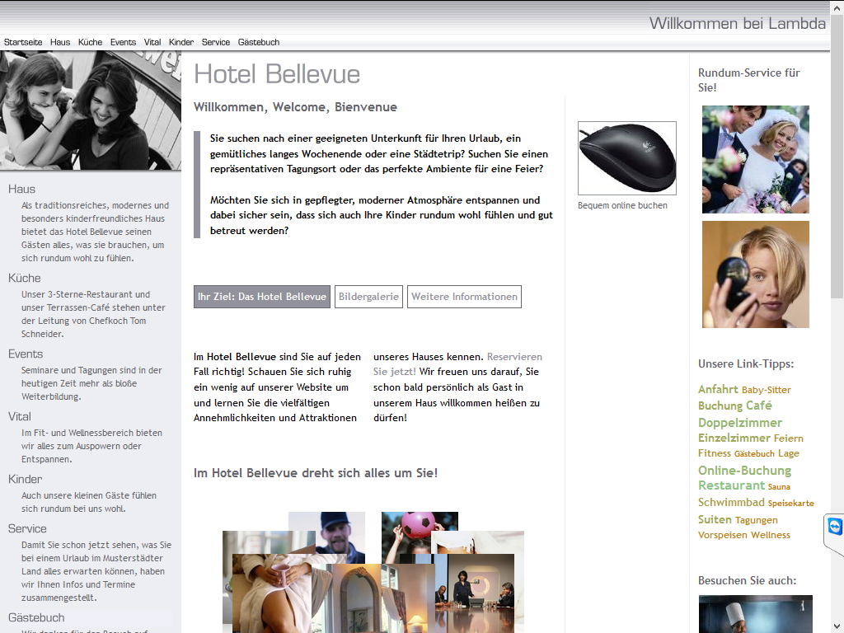Click the Schwimmbad tag link
Viewport: 844px width, 633px height.
pos(731,502)
